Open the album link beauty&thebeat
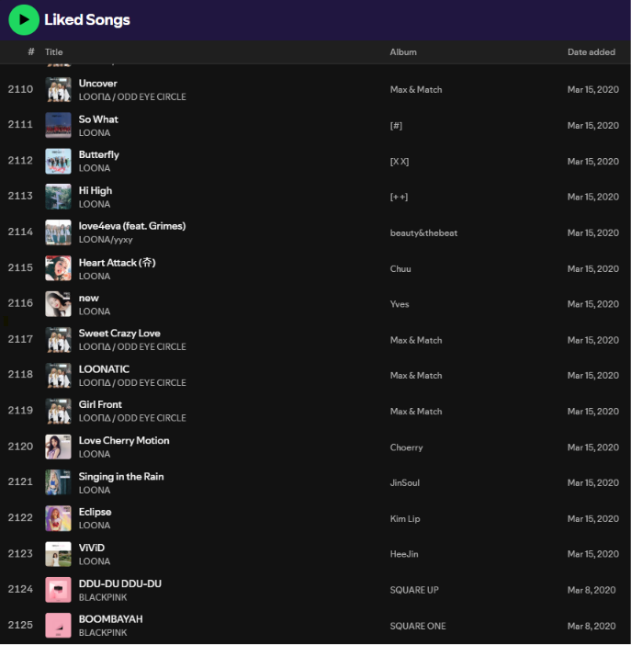This screenshot has height=645, width=631. (423, 233)
